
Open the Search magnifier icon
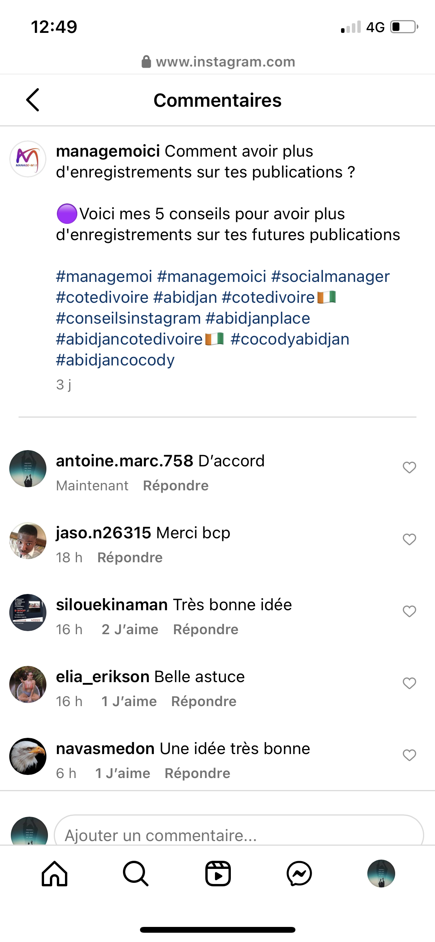point(136,873)
